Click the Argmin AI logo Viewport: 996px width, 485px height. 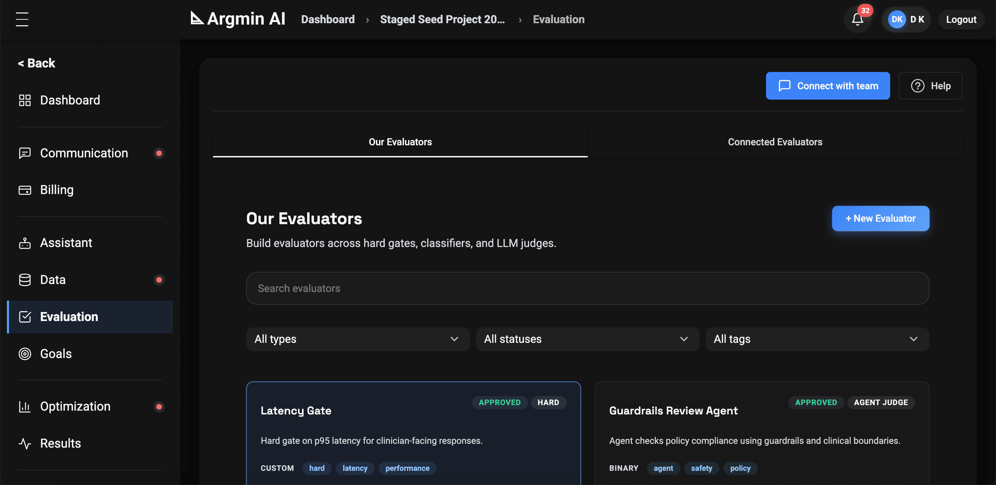[237, 19]
